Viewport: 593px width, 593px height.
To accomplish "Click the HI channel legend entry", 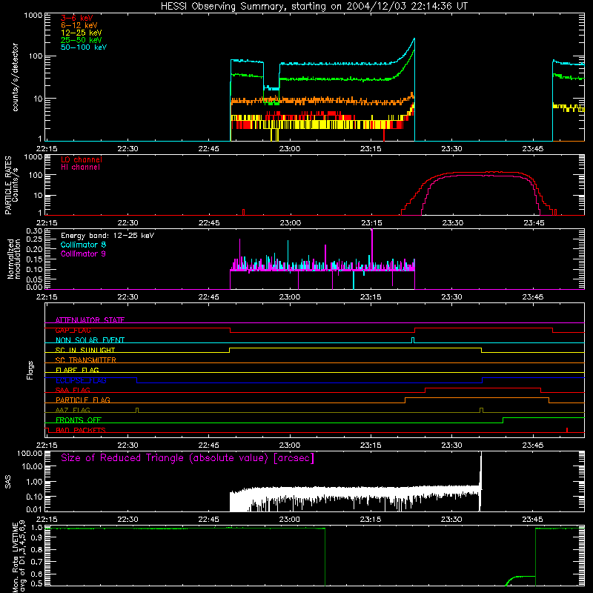I will coord(80,168).
